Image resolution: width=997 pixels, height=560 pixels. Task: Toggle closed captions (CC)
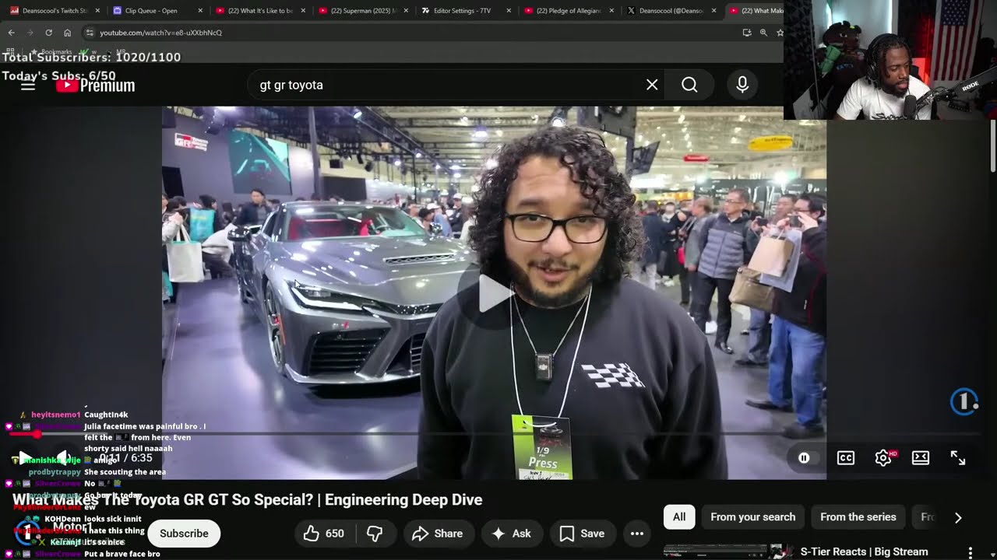[x=845, y=457]
